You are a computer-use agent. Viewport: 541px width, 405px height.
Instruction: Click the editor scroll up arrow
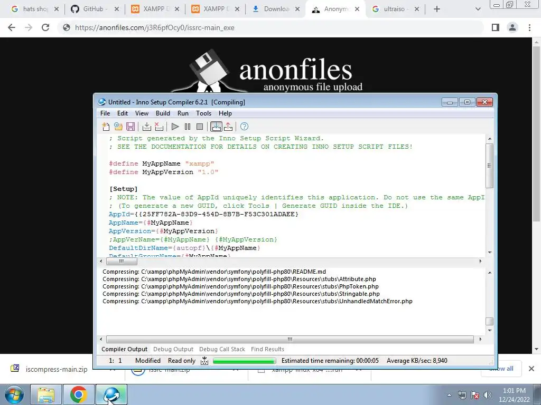(x=489, y=139)
